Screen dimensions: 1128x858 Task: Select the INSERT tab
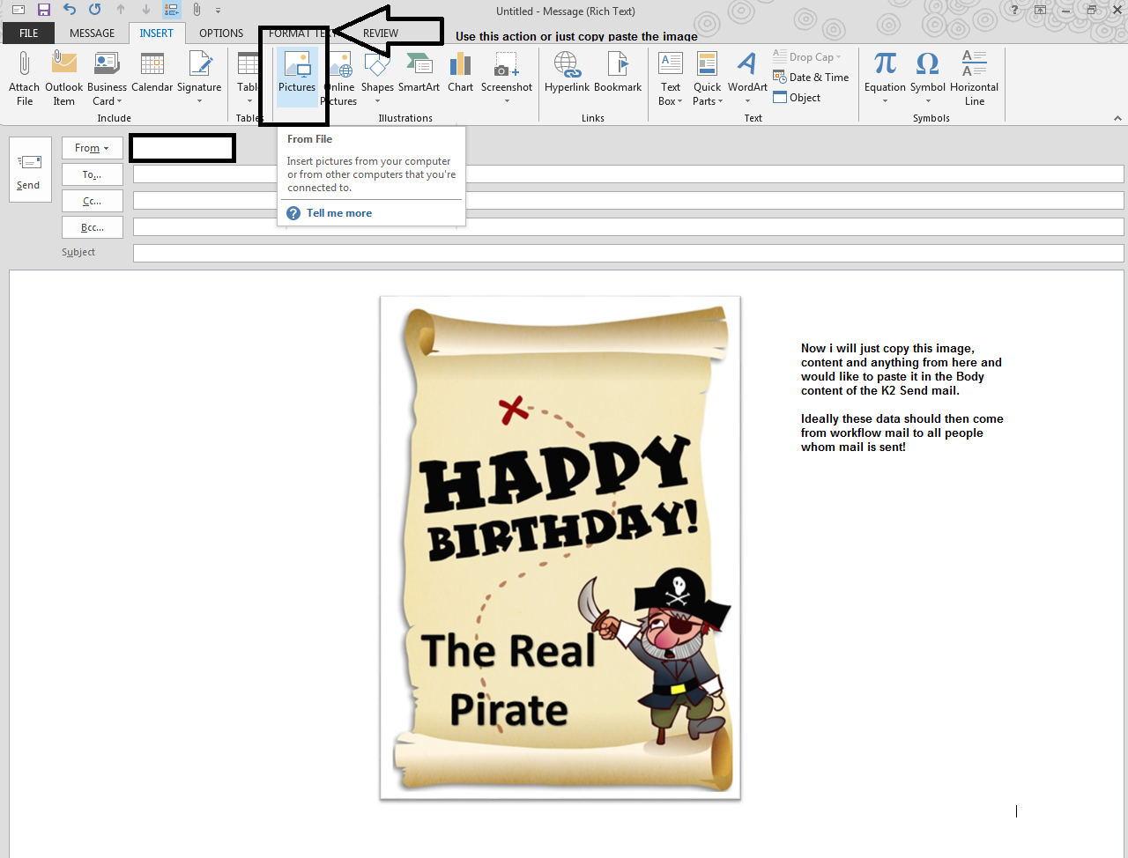point(157,33)
